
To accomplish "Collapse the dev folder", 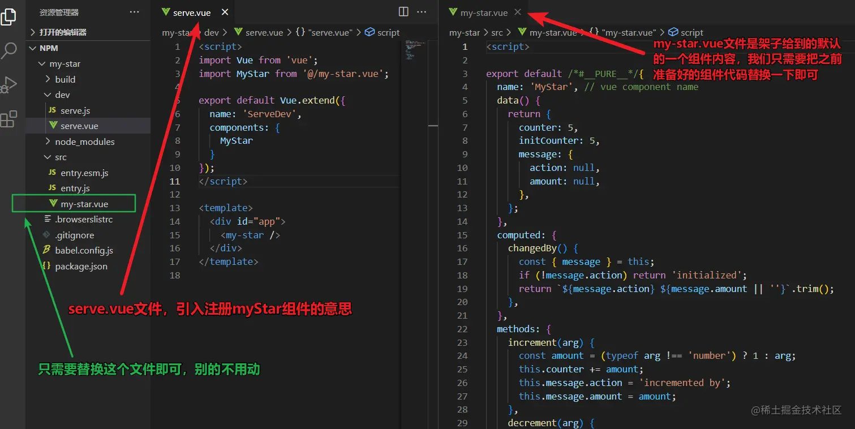I will point(88,95).
